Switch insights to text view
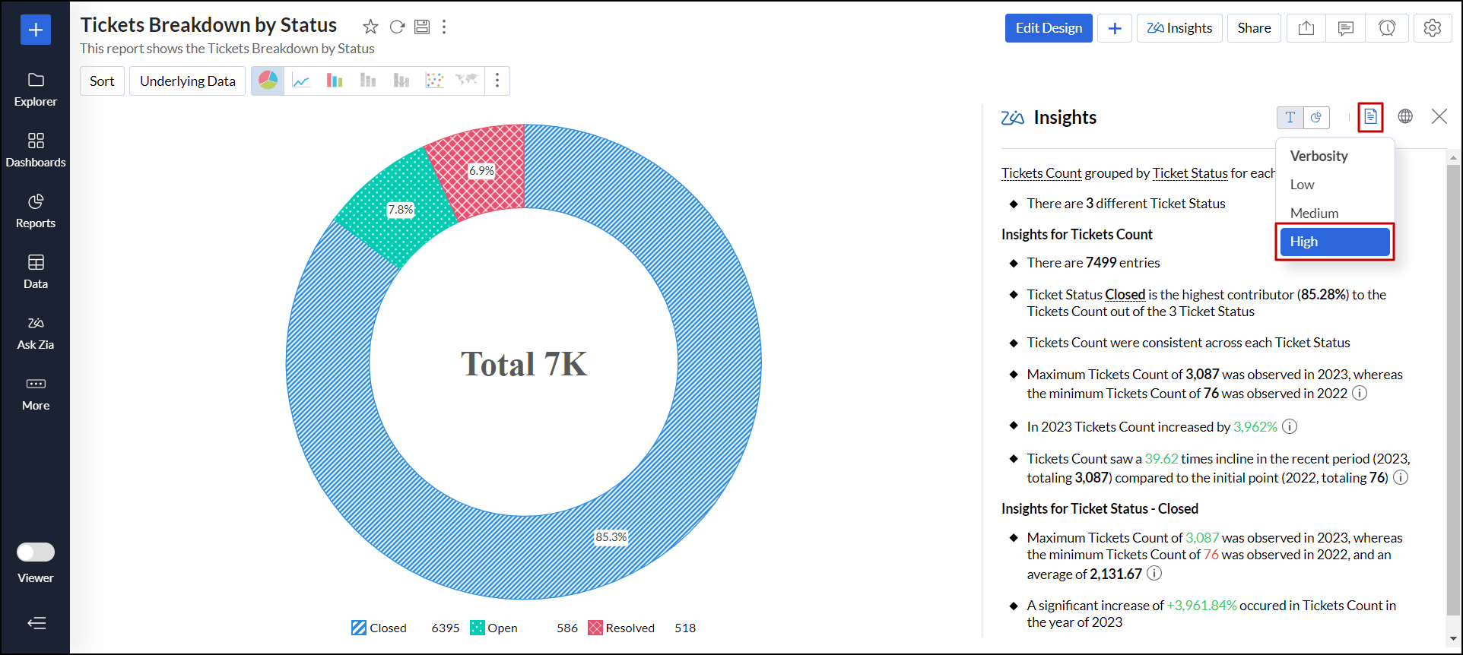The width and height of the screenshot is (1463, 655). 1290,117
